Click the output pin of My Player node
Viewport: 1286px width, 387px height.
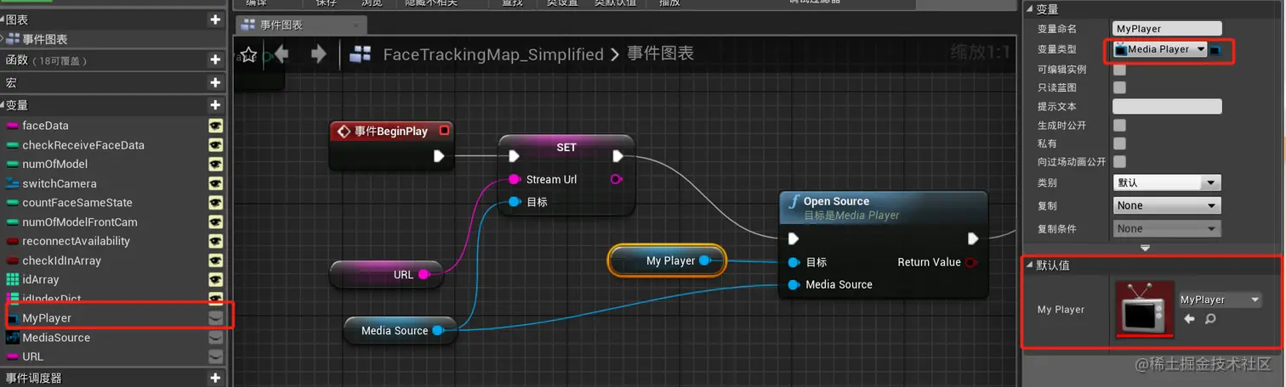pyautogui.click(x=705, y=261)
